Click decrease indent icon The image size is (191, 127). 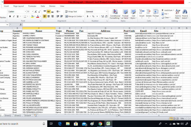(x=58, y=16)
